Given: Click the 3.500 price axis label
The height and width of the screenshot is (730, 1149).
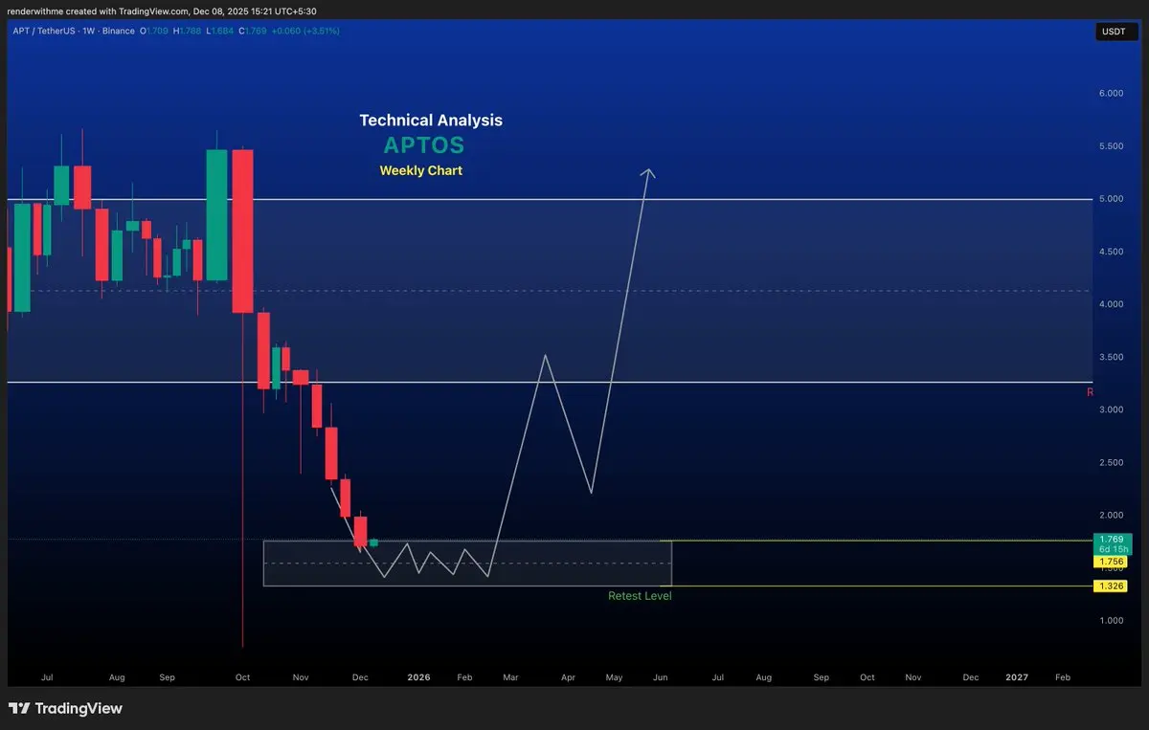Looking at the screenshot, I should point(1110,357).
